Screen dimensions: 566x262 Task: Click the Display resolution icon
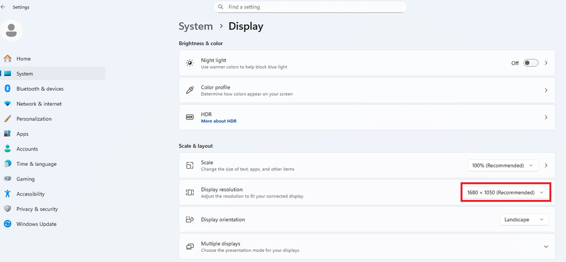click(x=190, y=192)
